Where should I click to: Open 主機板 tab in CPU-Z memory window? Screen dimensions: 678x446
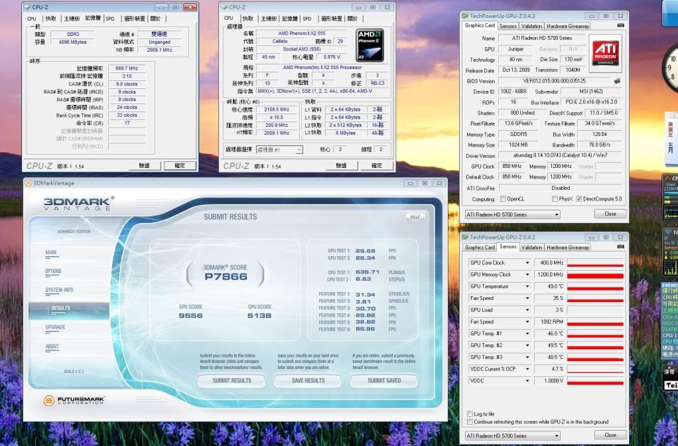click(x=72, y=19)
